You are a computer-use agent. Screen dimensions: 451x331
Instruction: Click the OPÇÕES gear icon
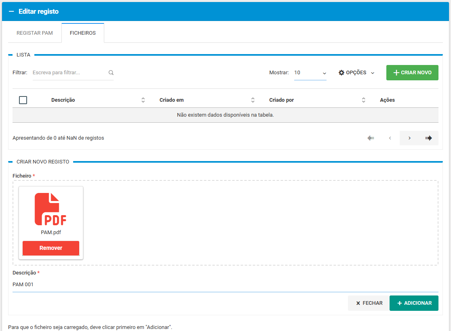[341, 73]
